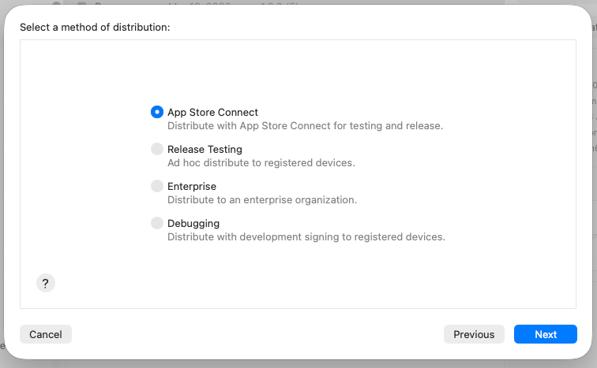The width and height of the screenshot is (597, 368).
Task: Click the "Ad hoc distribute" description line
Action: [x=261, y=162]
